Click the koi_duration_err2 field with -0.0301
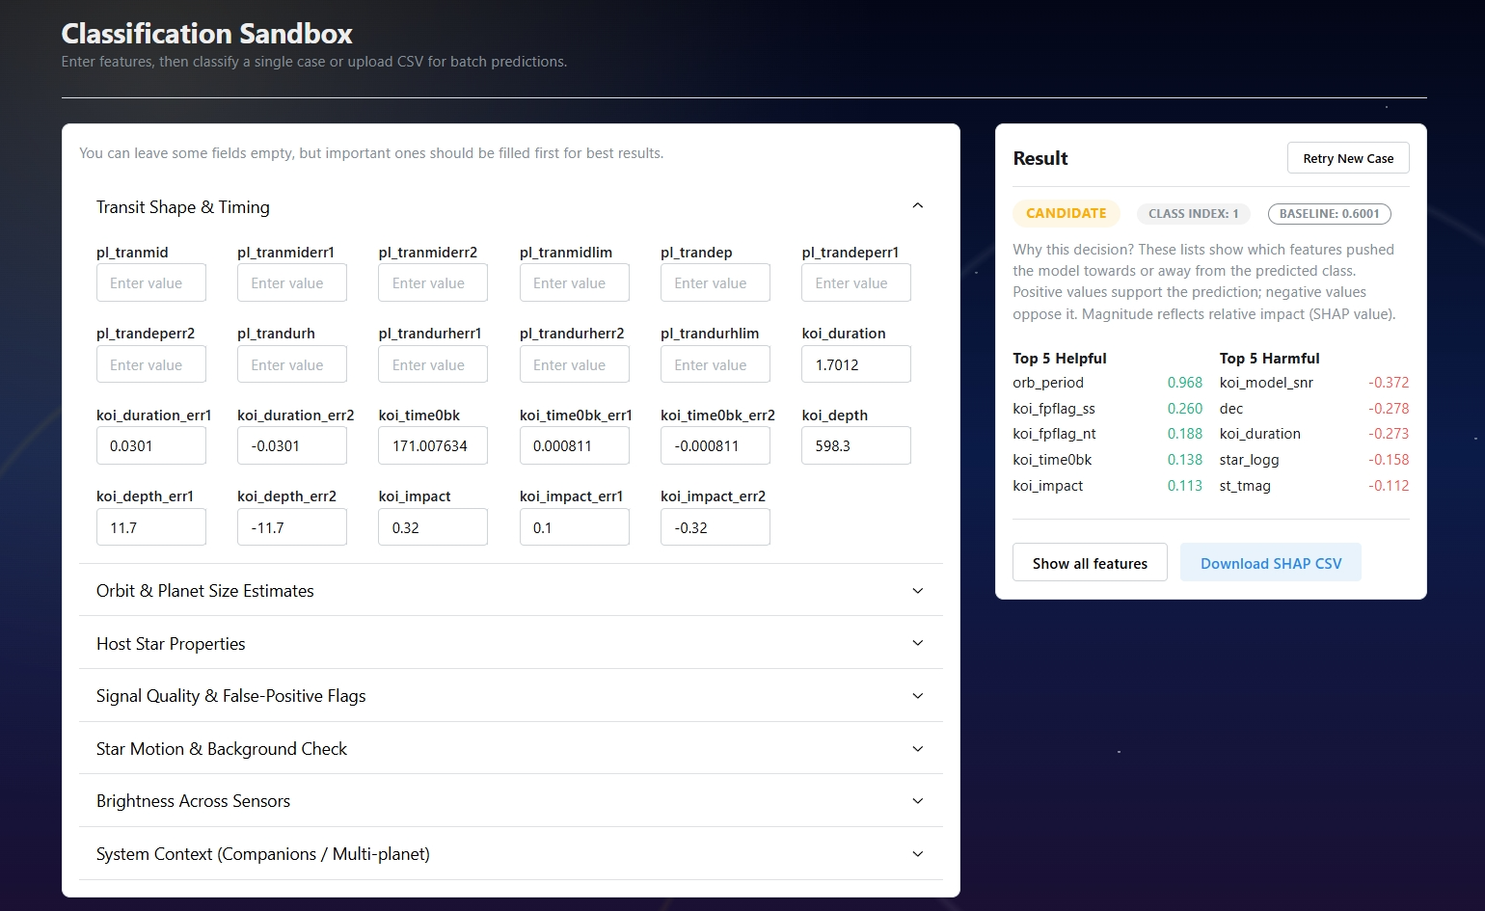The width and height of the screenshot is (1485, 911). 292,446
